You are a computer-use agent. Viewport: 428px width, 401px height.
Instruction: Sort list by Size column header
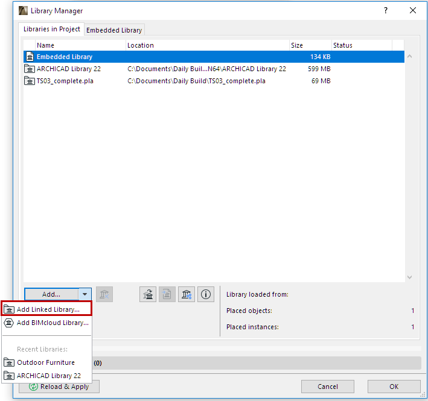[310, 45]
